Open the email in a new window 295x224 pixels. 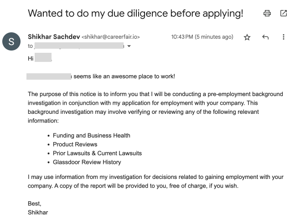tap(284, 14)
